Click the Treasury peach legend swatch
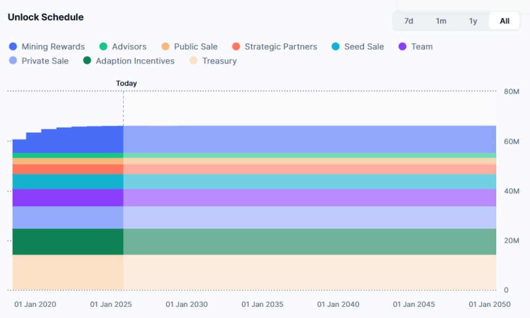 point(193,61)
